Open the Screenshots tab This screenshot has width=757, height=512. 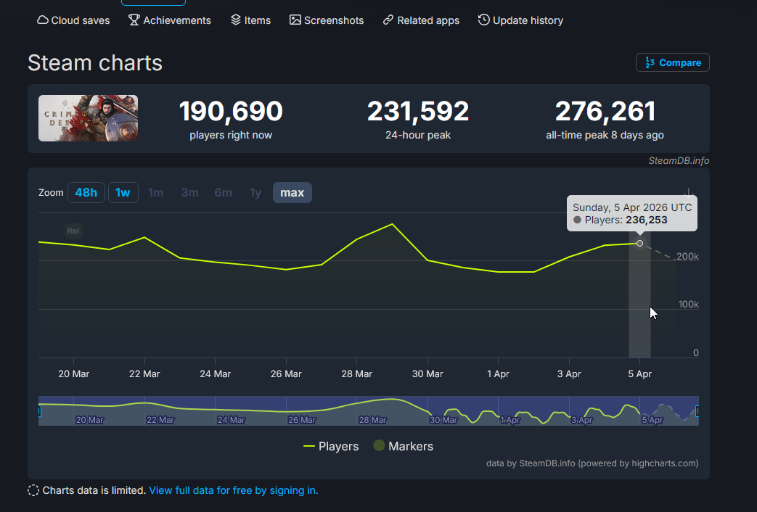[x=327, y=20]
